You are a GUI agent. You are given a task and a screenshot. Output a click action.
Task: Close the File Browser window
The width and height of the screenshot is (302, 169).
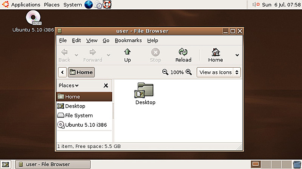(x=240, y=31)
